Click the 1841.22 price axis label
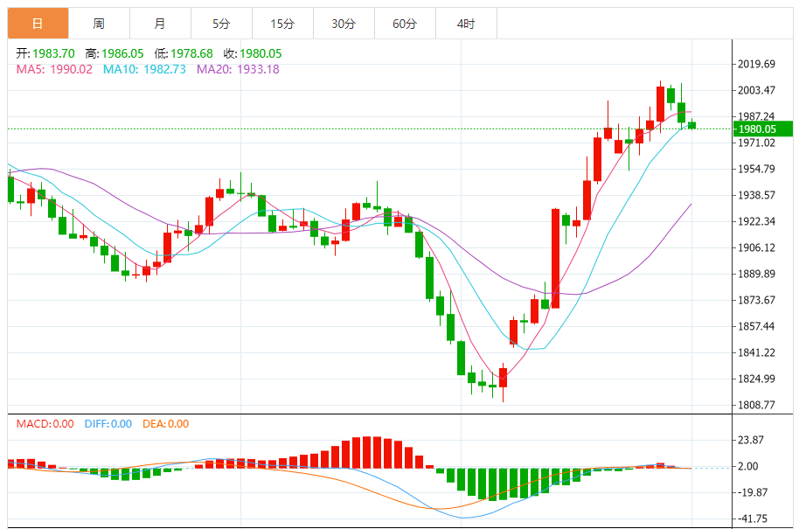Viewport: 799px width, 529px height. click(756, 352)
